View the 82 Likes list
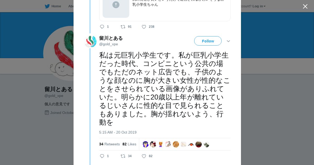 [129, 144]
